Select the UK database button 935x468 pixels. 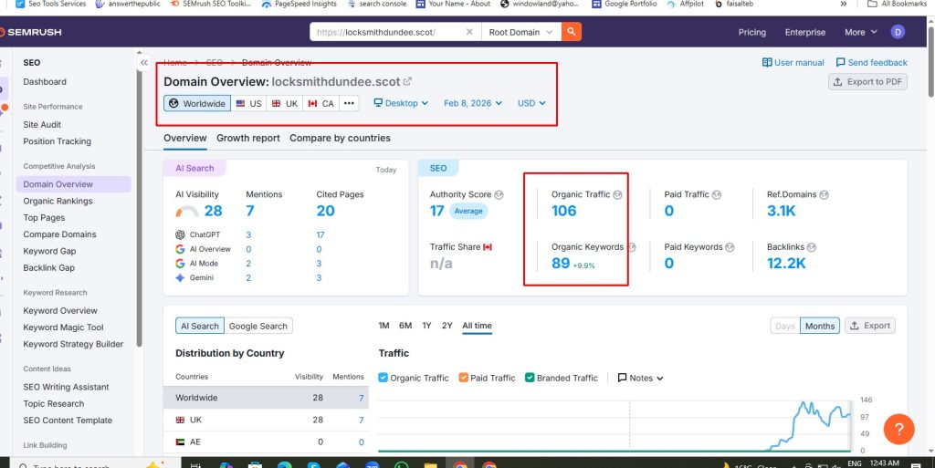(285, 103)
